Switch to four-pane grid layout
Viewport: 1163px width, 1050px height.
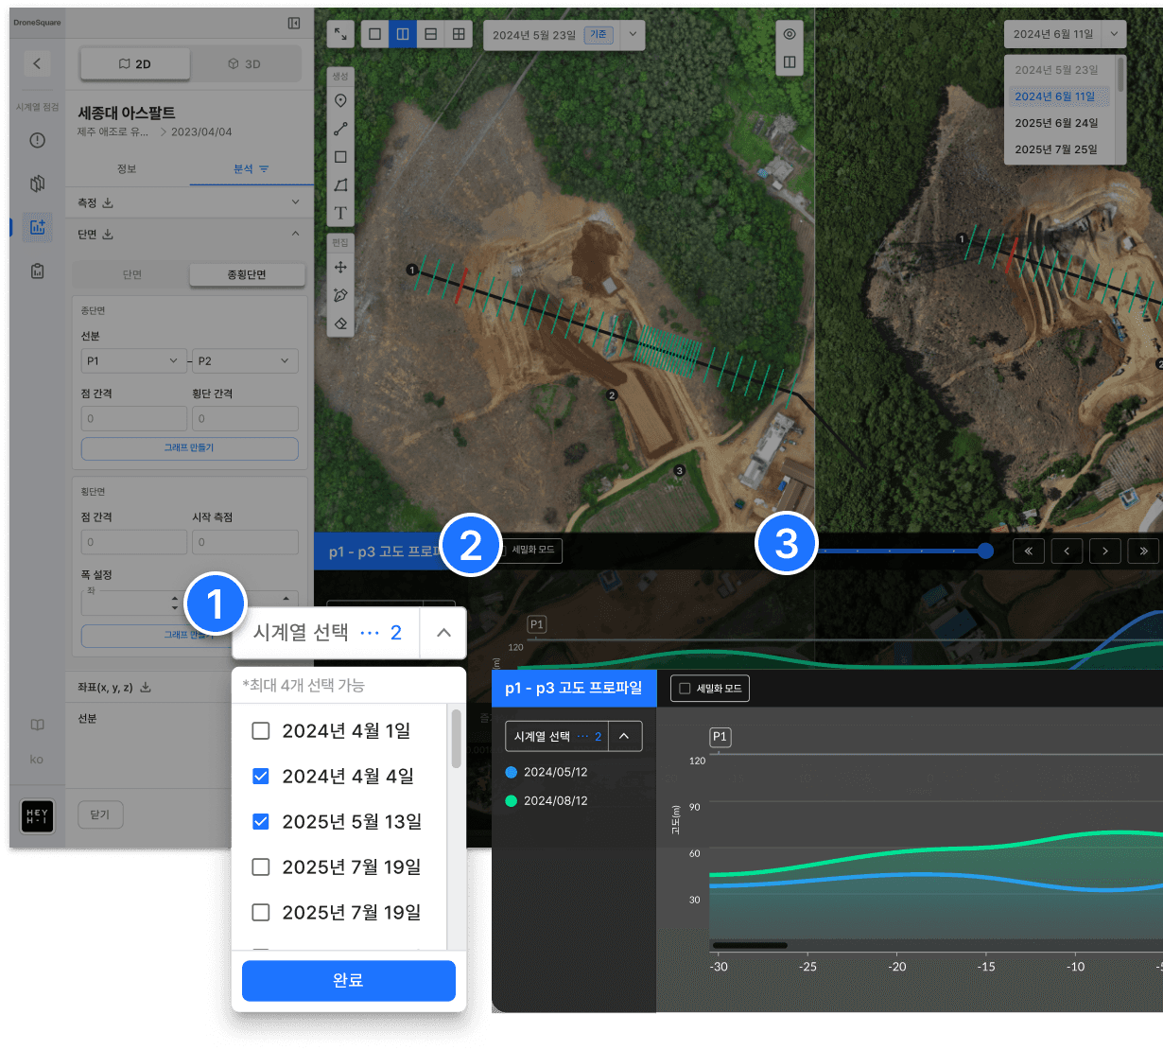459,34
